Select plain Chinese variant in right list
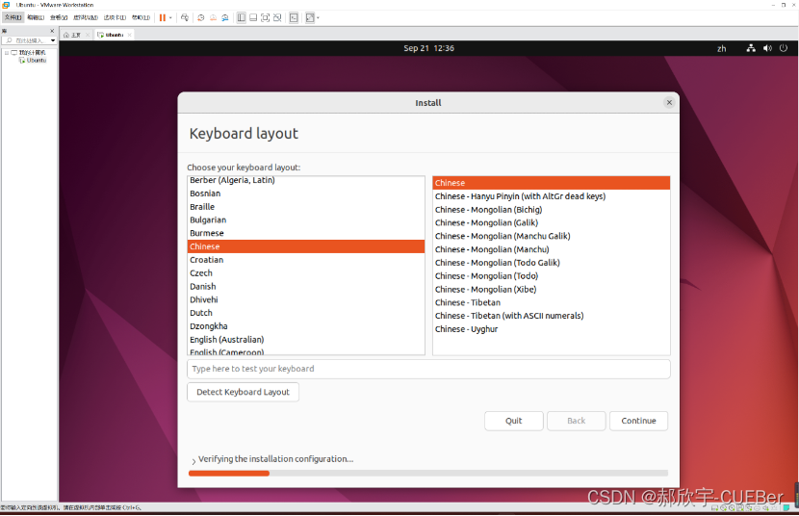Image resolution: width=799 pixels, height=516 pixels. coord(551,183)
